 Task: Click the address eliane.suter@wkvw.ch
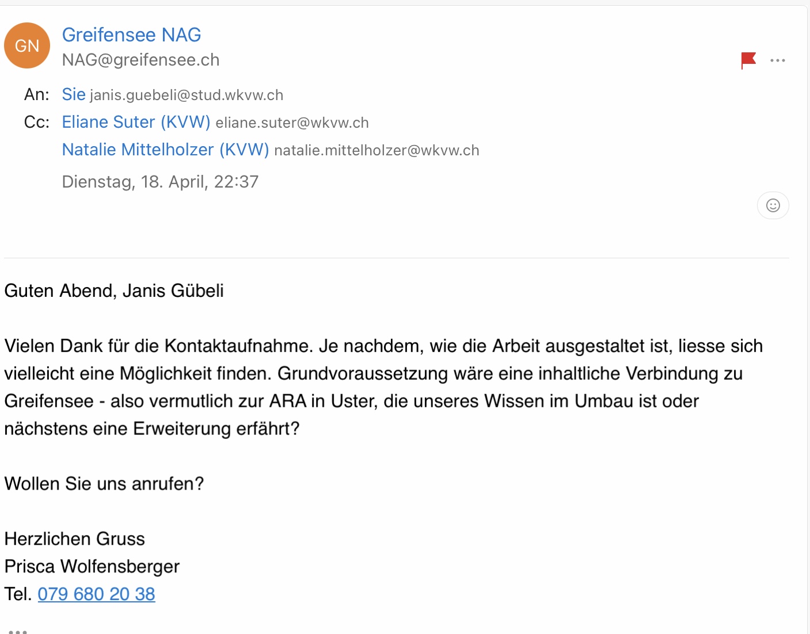click(292, 123)
